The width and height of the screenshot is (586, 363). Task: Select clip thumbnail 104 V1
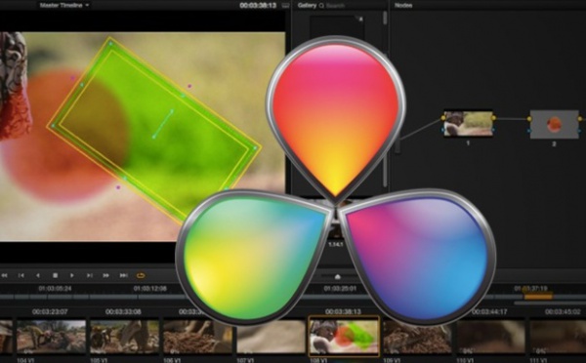pos(51,336)
